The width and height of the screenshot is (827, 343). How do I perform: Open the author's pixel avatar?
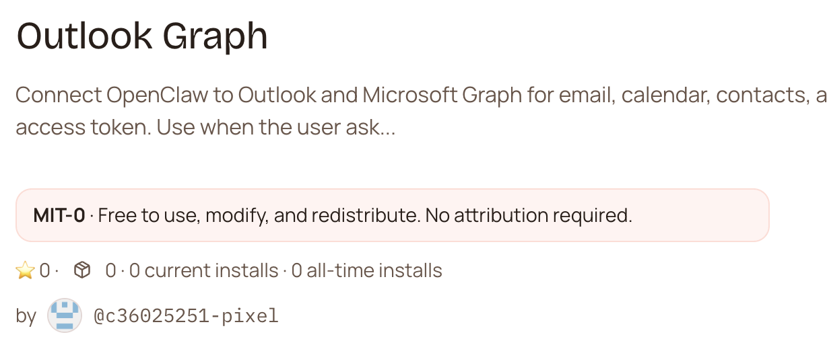65,315
